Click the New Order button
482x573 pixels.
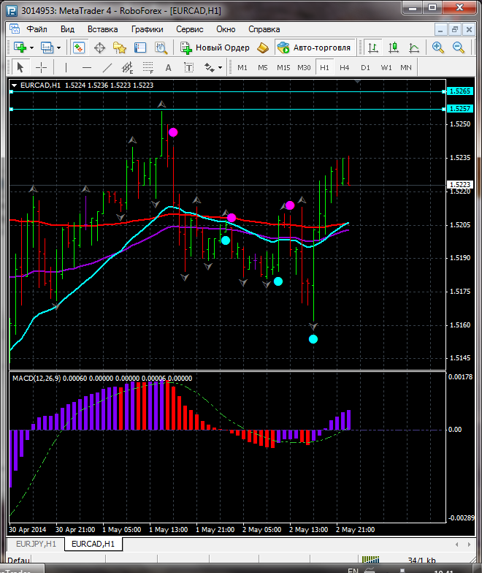pos(215,48)
